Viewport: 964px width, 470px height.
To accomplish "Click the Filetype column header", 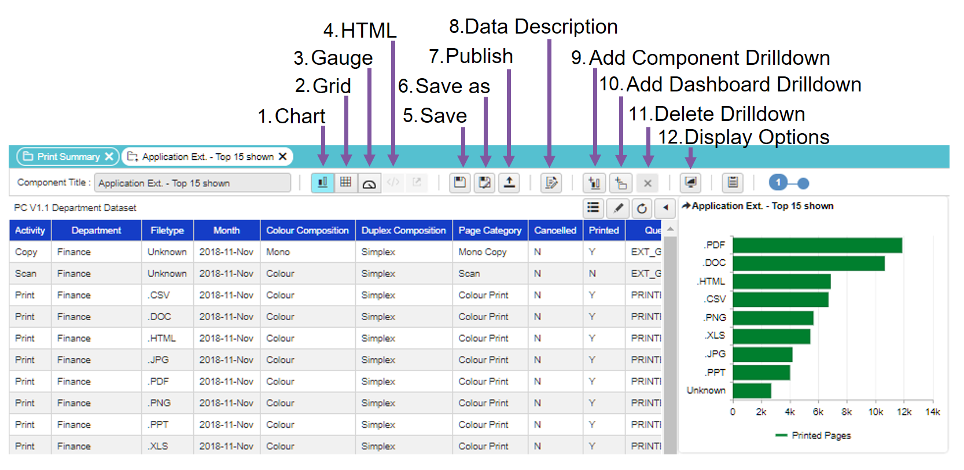I will [x=168, y=230].
